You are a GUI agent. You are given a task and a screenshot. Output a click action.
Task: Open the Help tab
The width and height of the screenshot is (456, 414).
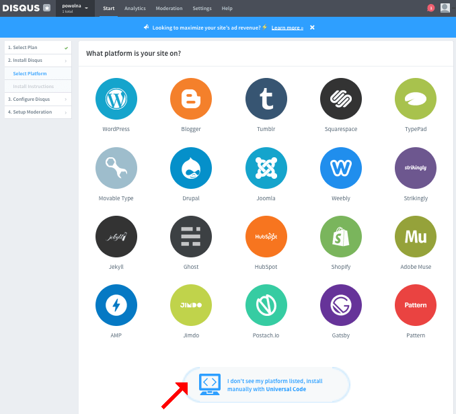227,9
